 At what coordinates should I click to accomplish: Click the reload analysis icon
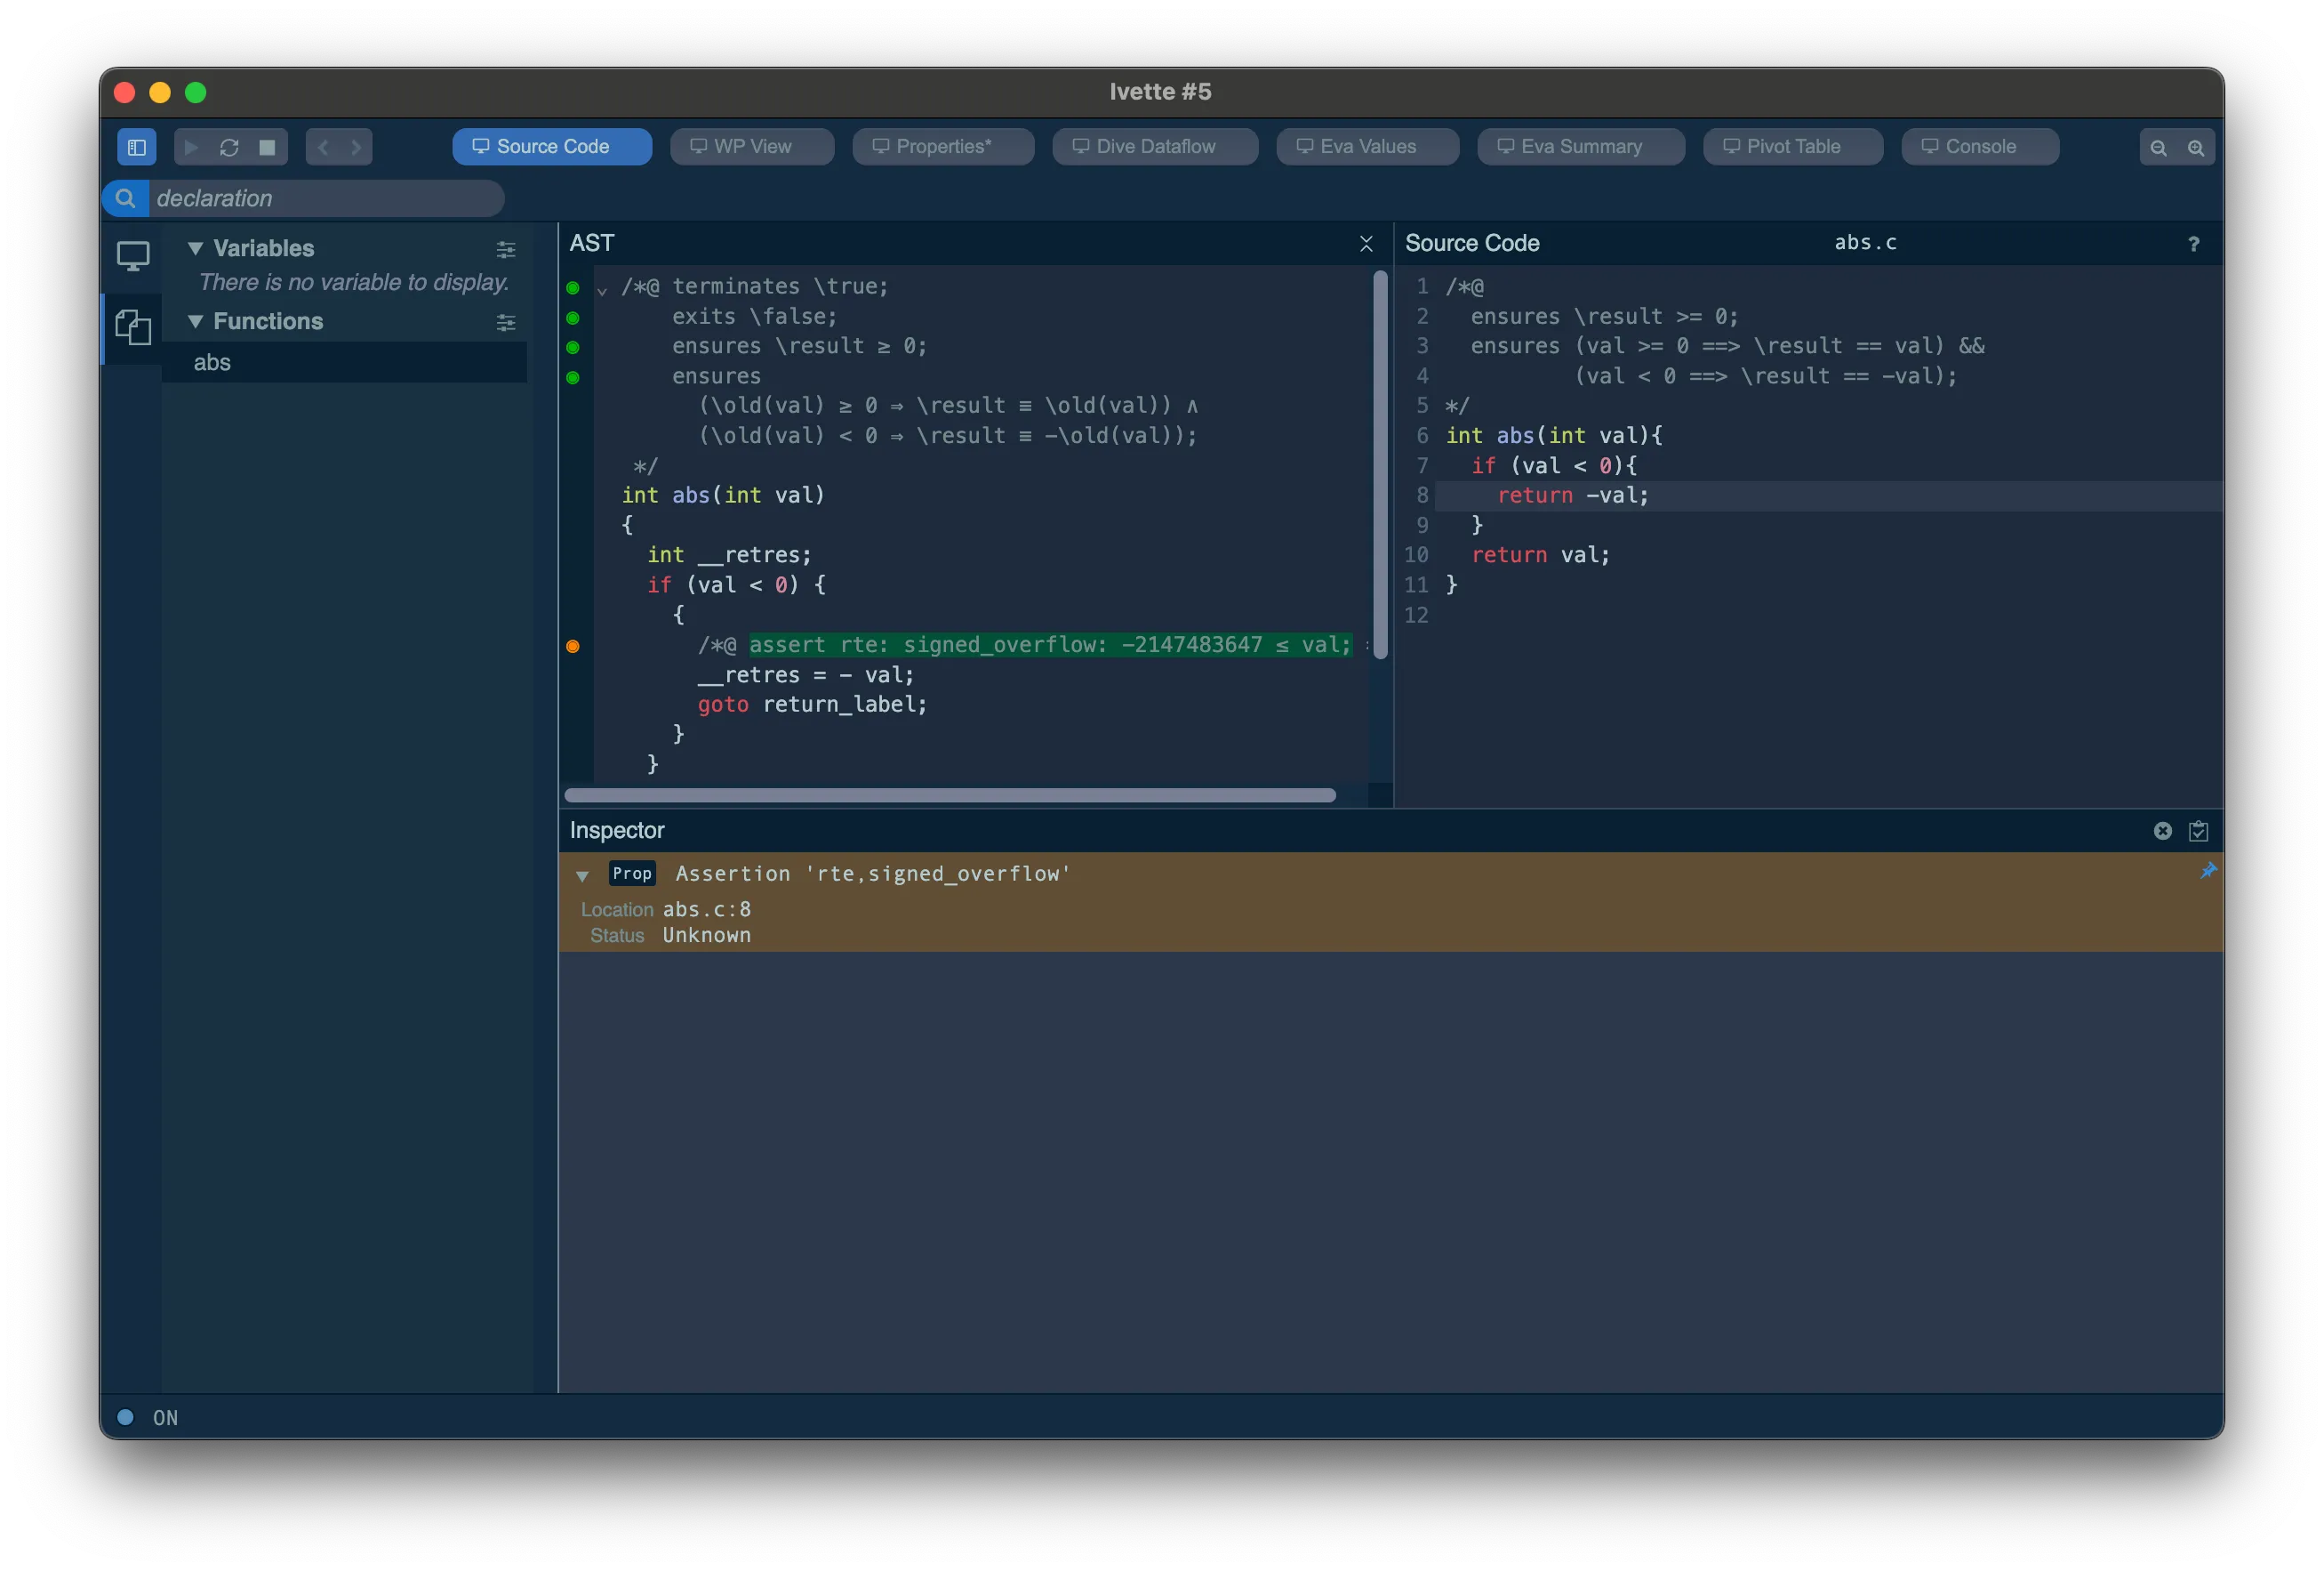point(229,147)
